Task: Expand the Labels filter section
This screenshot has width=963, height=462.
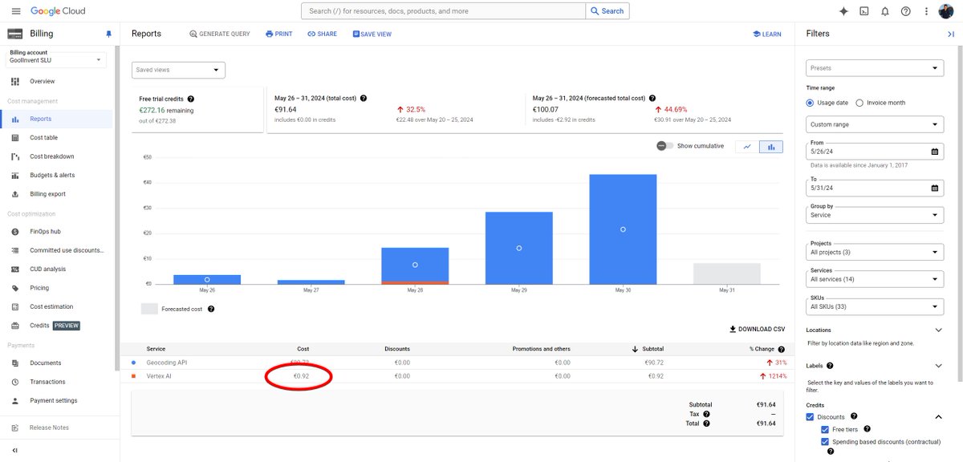Action: (x=939, y=366)
